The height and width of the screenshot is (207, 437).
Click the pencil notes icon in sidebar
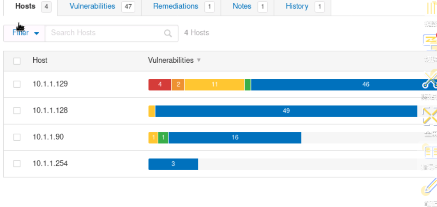pos(430,186)
